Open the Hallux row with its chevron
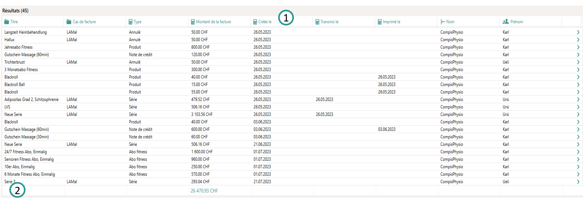This screenshot has width=583, height=201. tap(578, 40)
